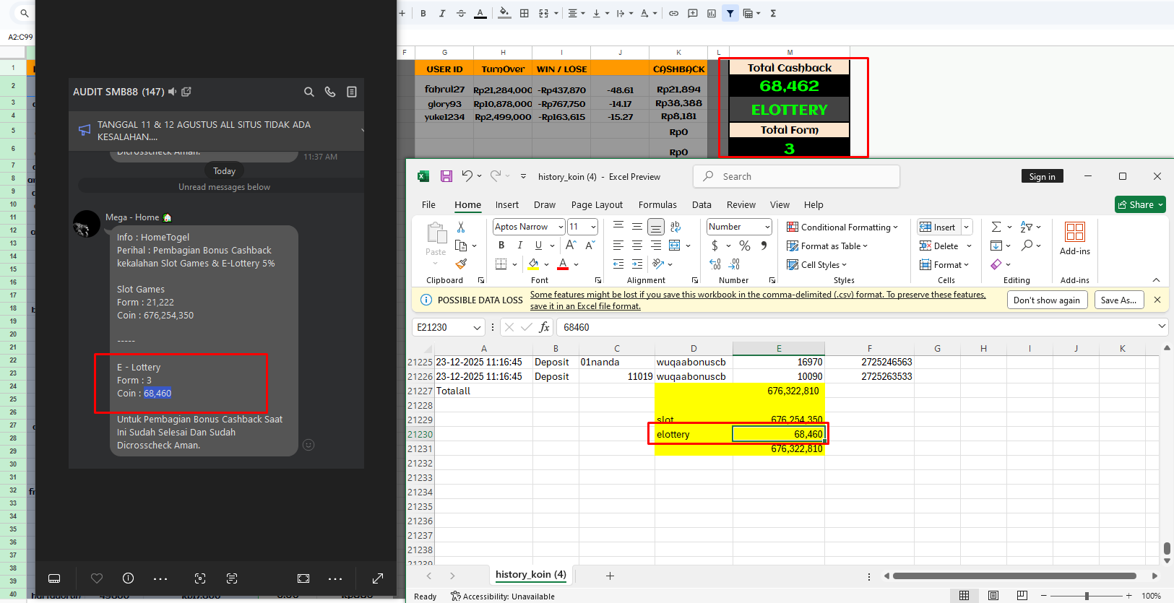Click the Don't show again button
This screenshot has height=603, width=1174.
pos(1046,300)
